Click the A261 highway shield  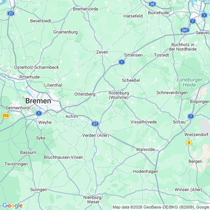click(185, 30)
